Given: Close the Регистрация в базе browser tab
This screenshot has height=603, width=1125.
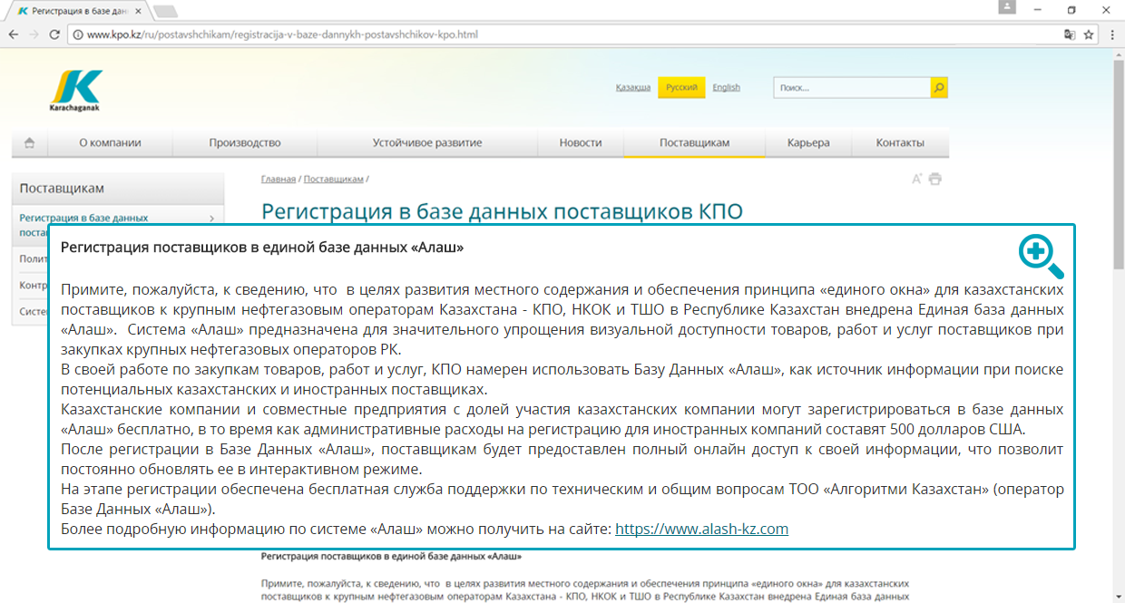Looking at the screenshot, I should (x=139, y=11).
